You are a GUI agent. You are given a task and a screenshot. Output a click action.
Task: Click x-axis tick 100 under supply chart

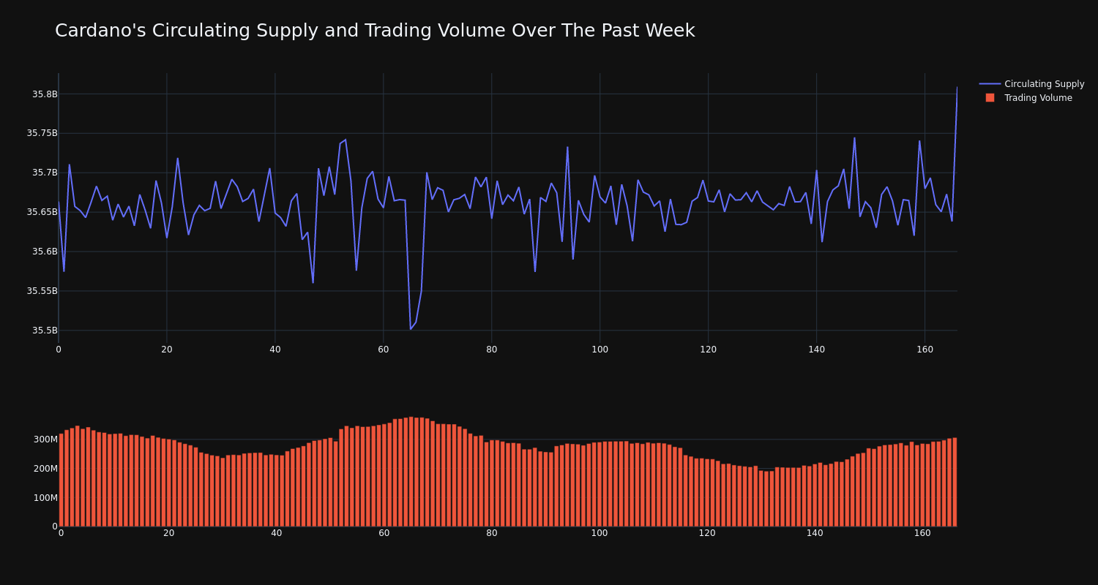click(x=600, y=350)
